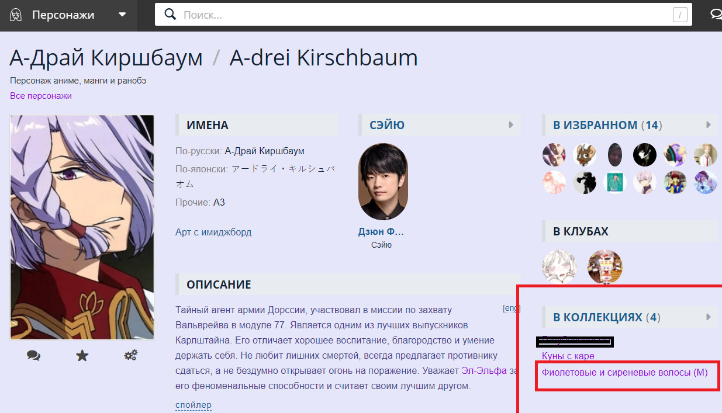Expand the В коллекциях section arrow
The image size is (722, 413).
pos(708,317)
